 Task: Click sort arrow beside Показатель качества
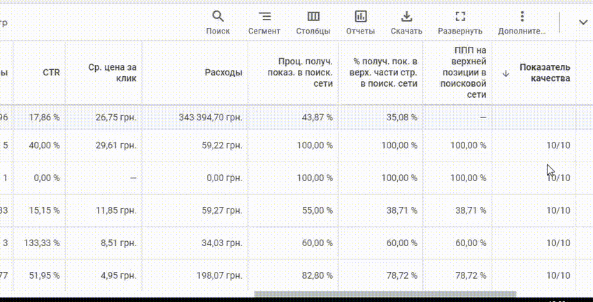(506, 73)
